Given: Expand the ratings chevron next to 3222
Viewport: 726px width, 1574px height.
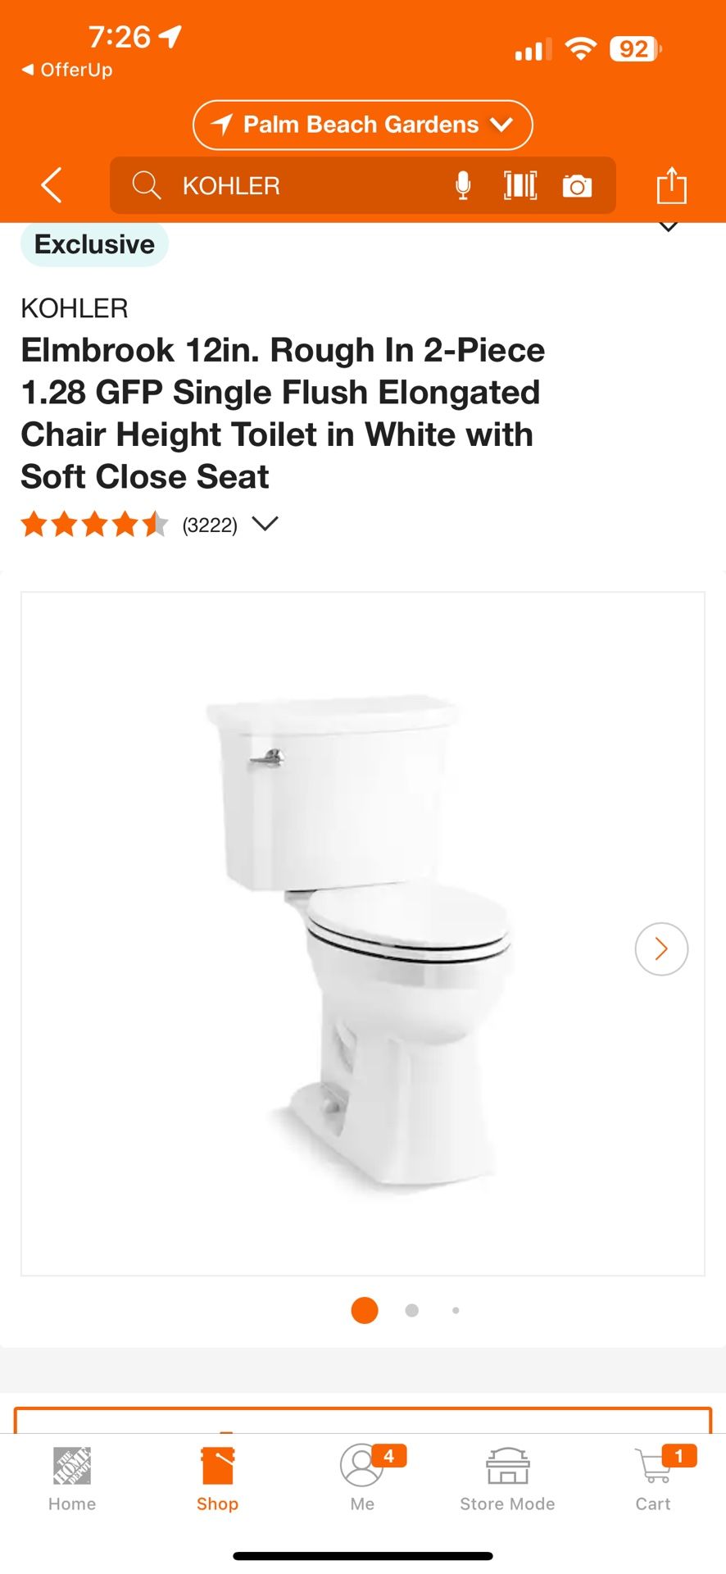Looking at the screenshot, I should coord(265,523).
